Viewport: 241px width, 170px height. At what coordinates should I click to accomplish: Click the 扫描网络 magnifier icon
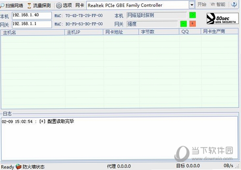(2, 5)
